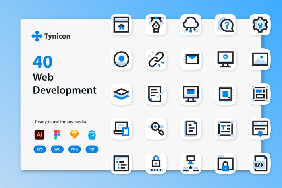Select the image picture icon
Image resolution: width=282 pixels, height=188 pixels.
260,59
